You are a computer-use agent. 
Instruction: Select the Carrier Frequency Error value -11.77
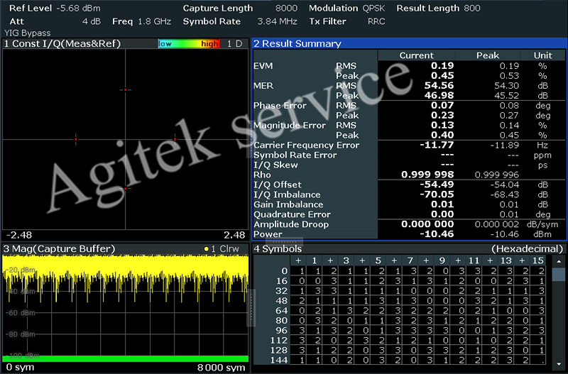[x=437, y=145]
